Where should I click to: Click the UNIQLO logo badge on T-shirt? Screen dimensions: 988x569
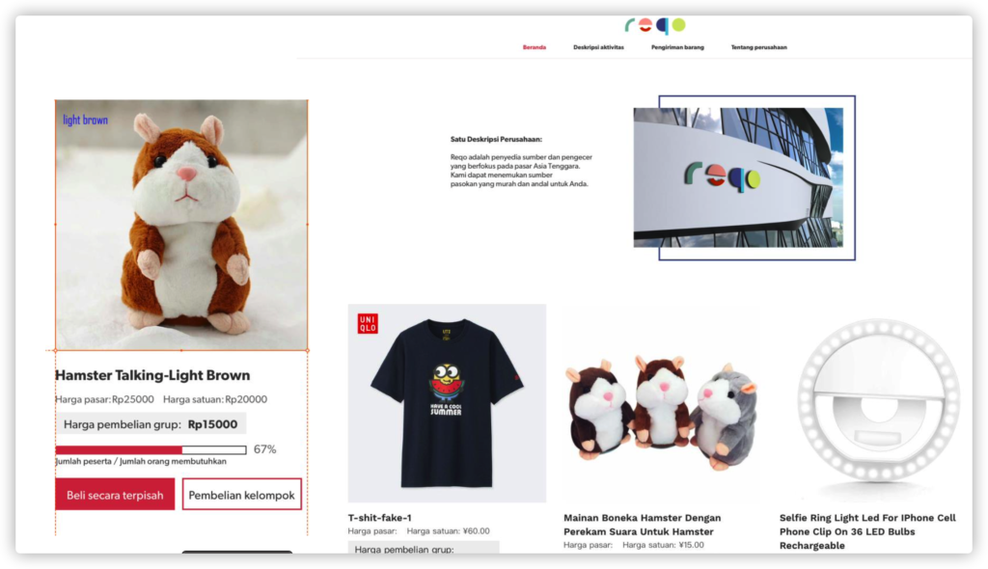coord(368,323)
